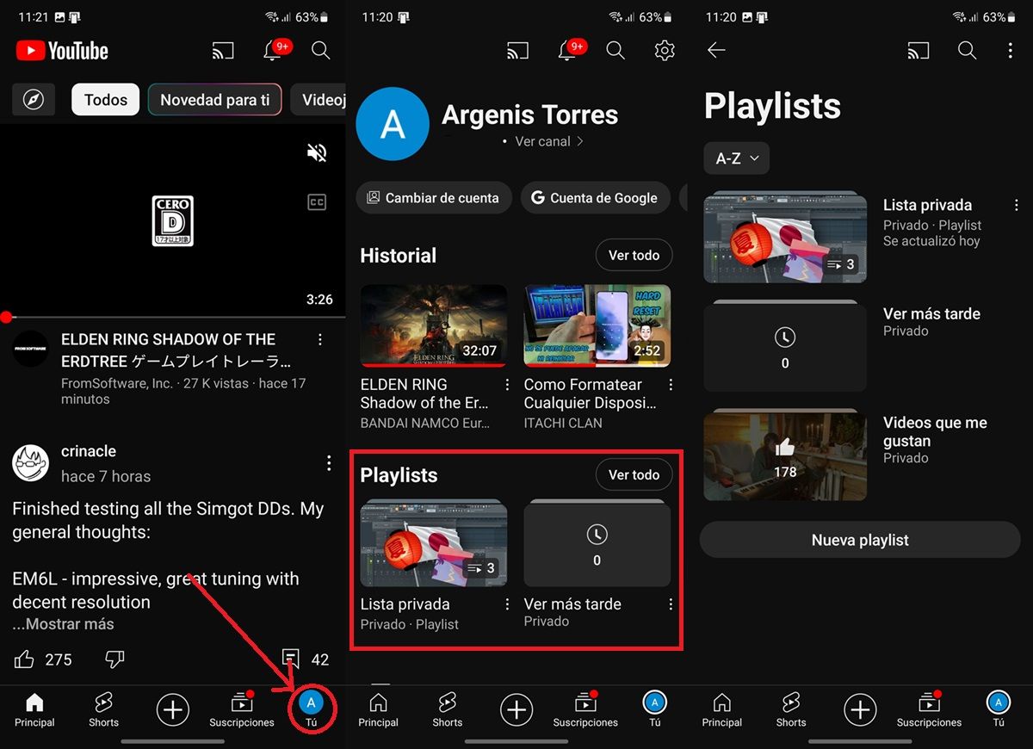Open Videos que me gustan playlist

pyautogui.click(x=785, y=455)
